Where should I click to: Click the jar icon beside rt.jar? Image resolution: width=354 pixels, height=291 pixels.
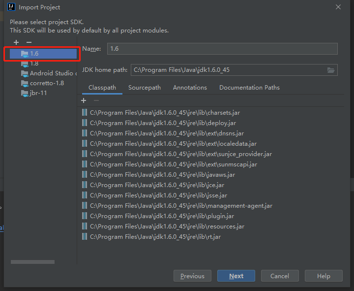(x=85, y=237)
